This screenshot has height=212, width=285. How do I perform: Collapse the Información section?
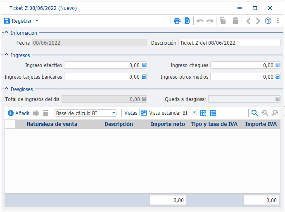click(x=6, y=32)
